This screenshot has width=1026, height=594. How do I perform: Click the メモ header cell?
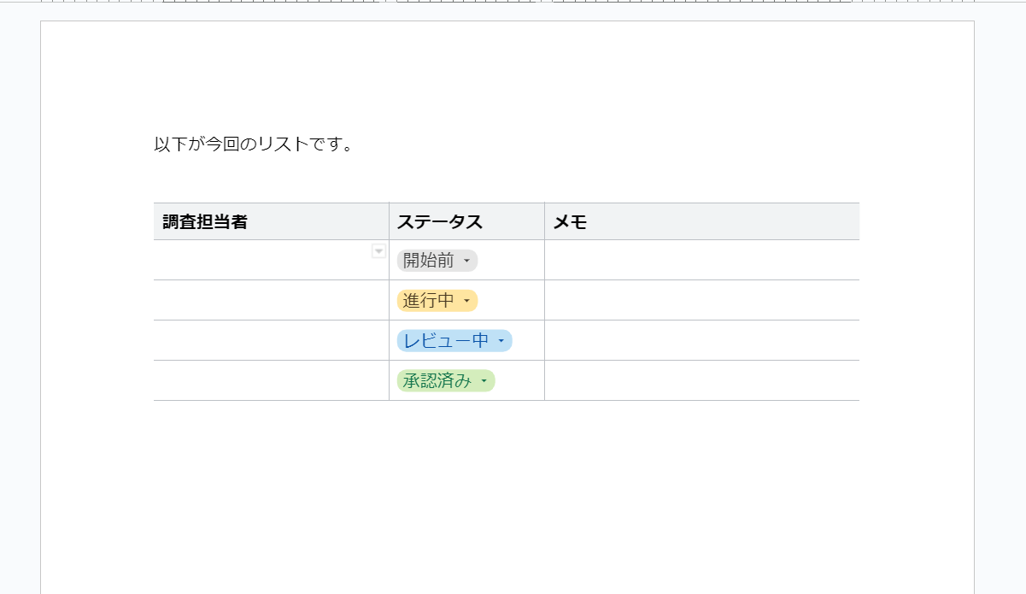coord(701,222)
